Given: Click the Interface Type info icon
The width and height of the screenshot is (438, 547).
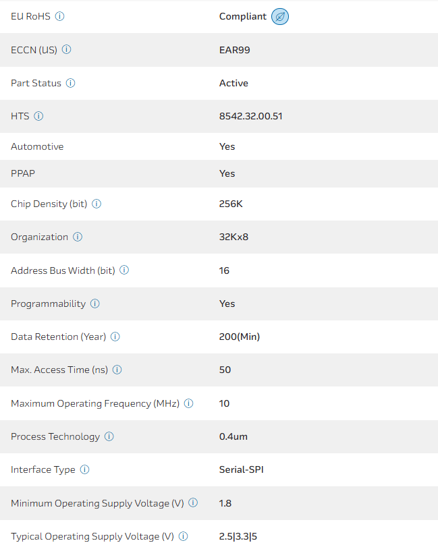Looking at the screenshot, I should coord(85,469).
